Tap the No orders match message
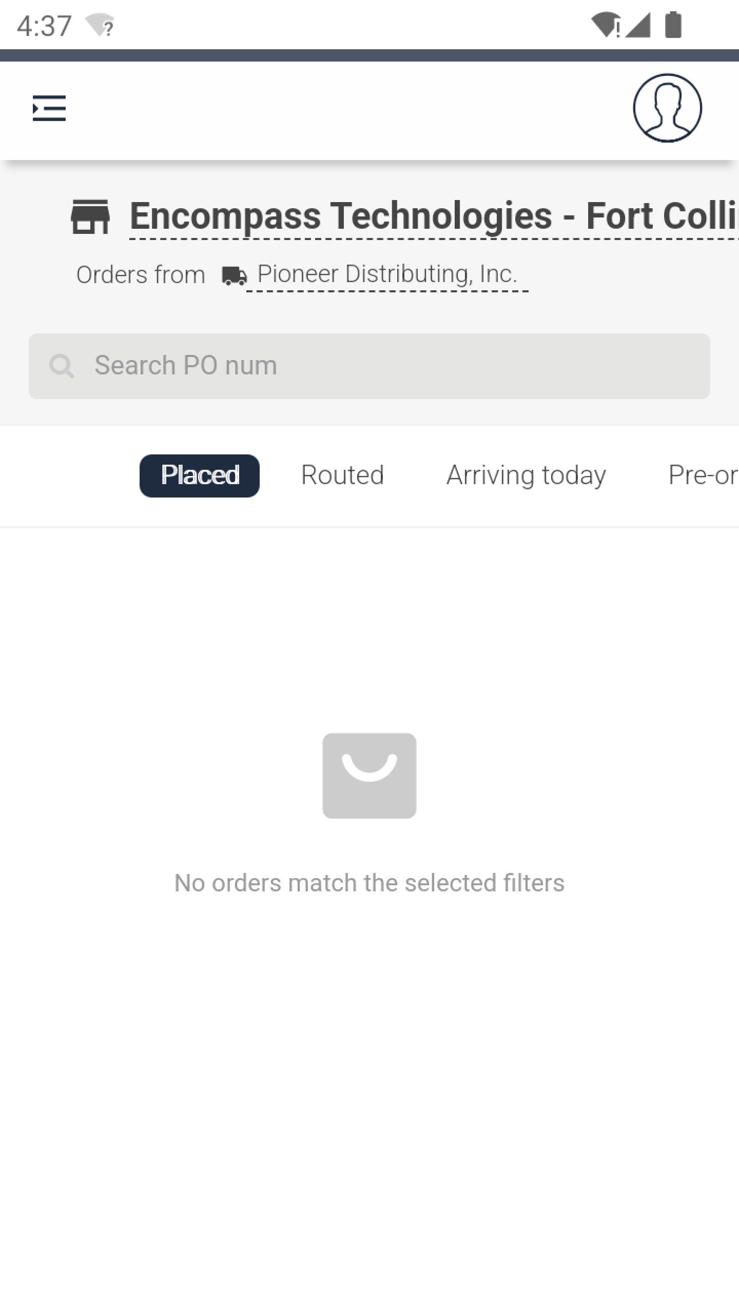The height and width of the screenshot is (1313, 739). click(x=369, y=883)
